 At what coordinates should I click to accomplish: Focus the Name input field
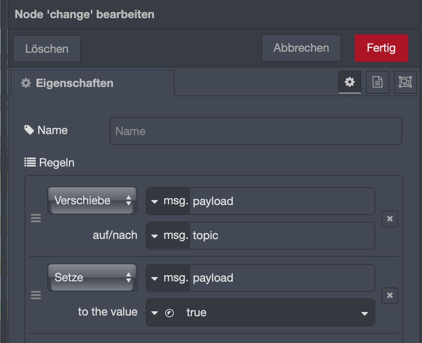[256, 131]
